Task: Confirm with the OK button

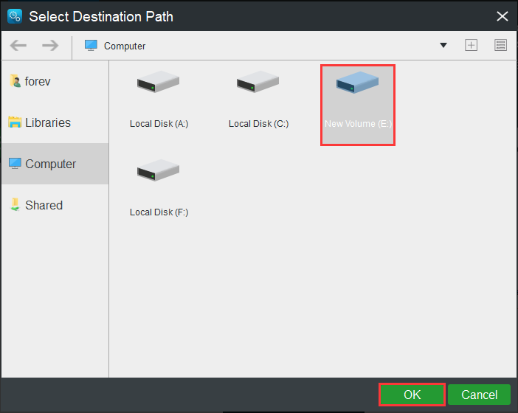Action: pos(412,395)
